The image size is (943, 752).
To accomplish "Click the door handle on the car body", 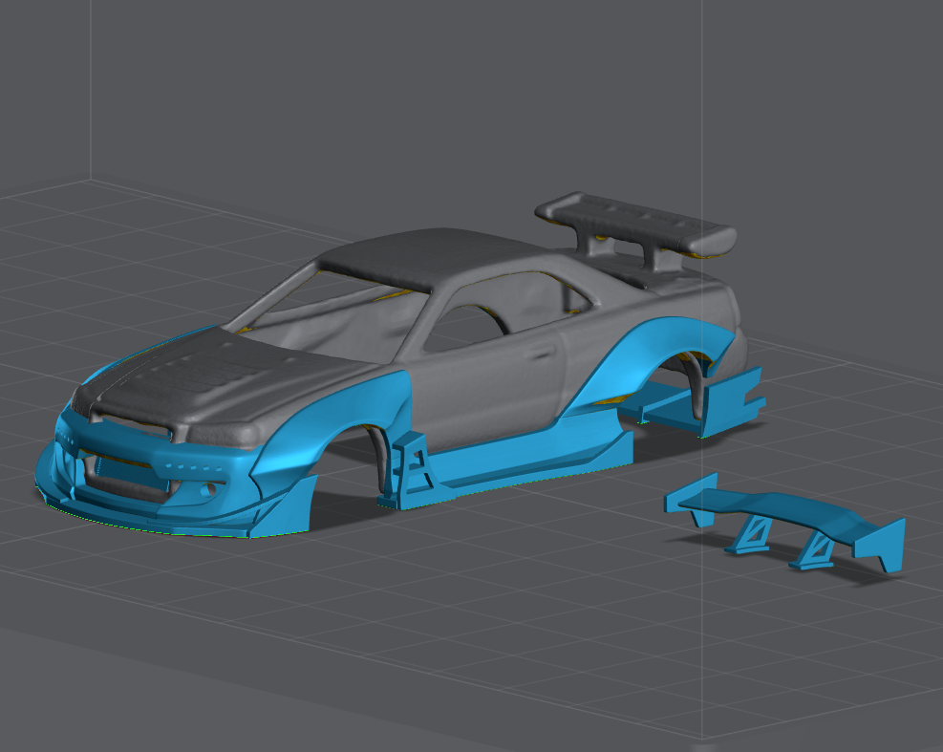I will pos(543,353).
